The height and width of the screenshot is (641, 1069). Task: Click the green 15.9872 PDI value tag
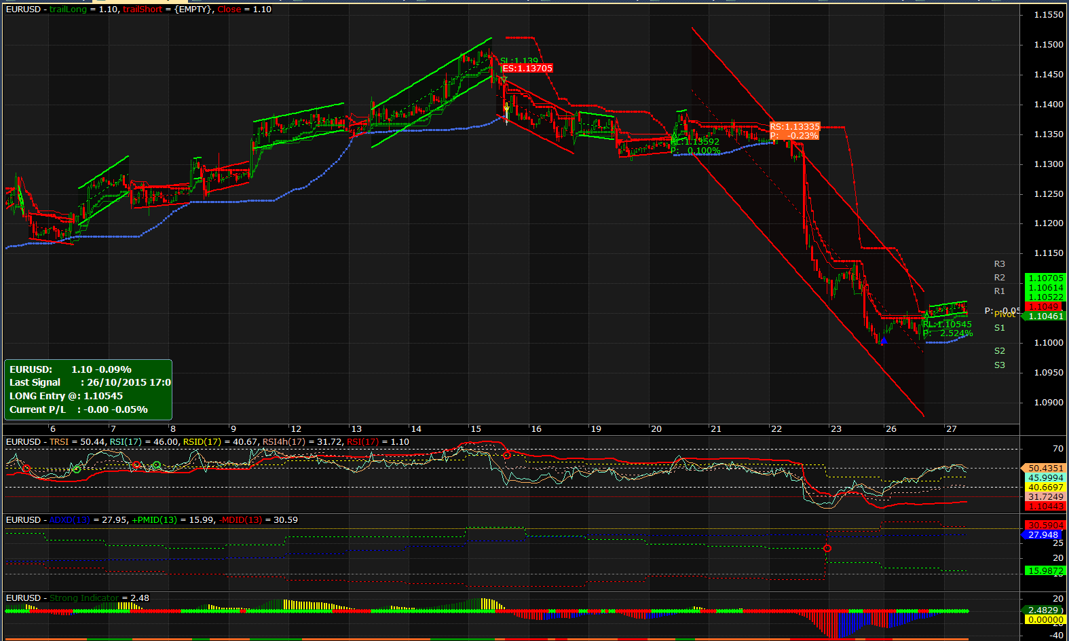point(1046,571)
